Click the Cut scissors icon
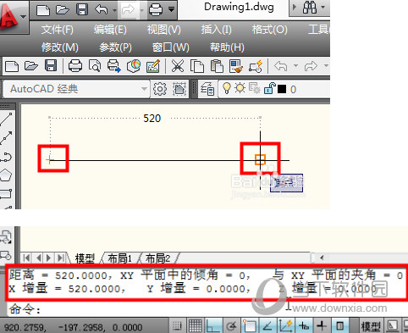 (x=178, y=66)
